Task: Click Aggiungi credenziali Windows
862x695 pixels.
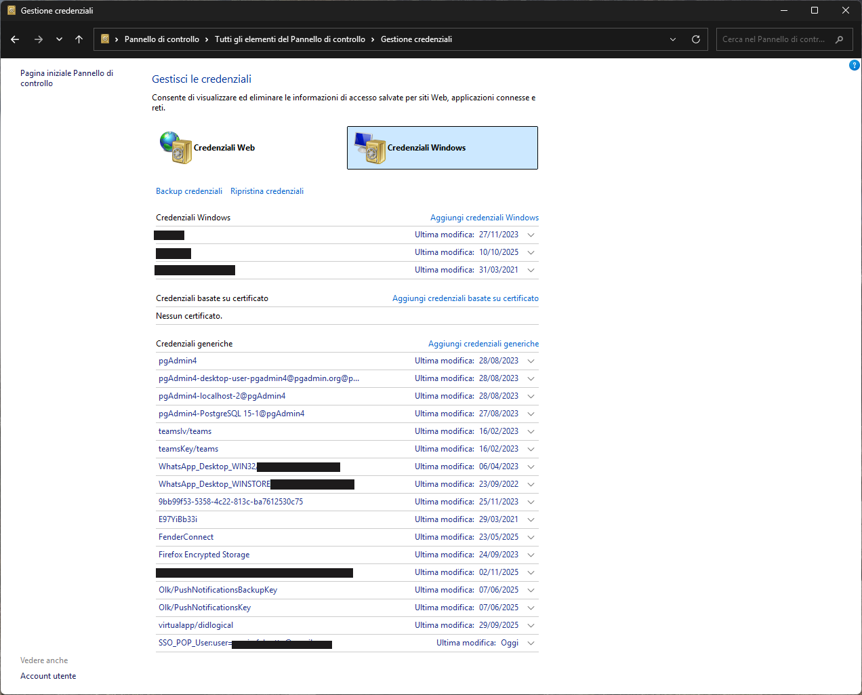Action: (485, 218)
